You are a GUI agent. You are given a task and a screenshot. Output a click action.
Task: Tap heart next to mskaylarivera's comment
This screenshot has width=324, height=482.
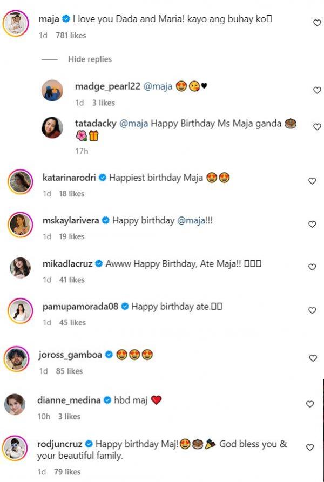pyautogui.click(x=312, y=224)
